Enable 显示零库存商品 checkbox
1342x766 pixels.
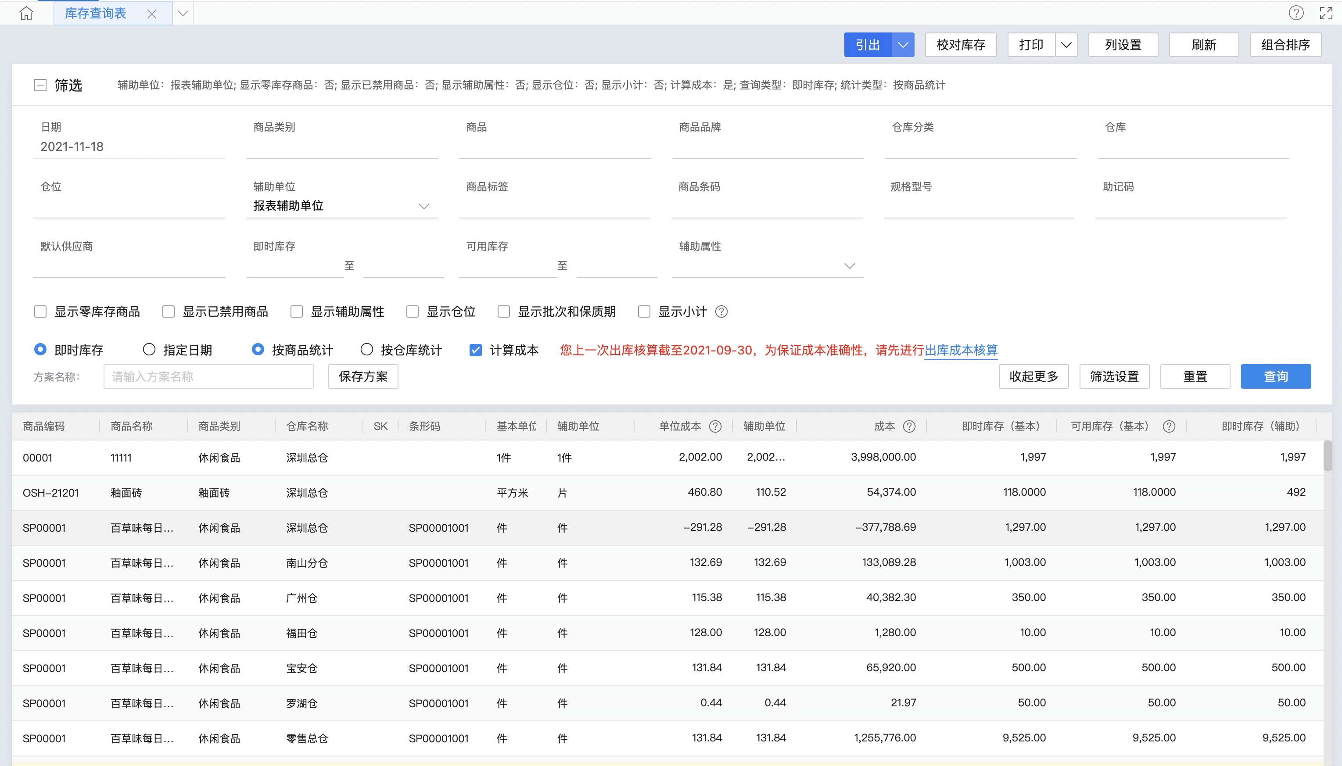pos(40,311)
